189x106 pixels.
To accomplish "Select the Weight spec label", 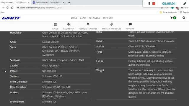I will point(100,70).
